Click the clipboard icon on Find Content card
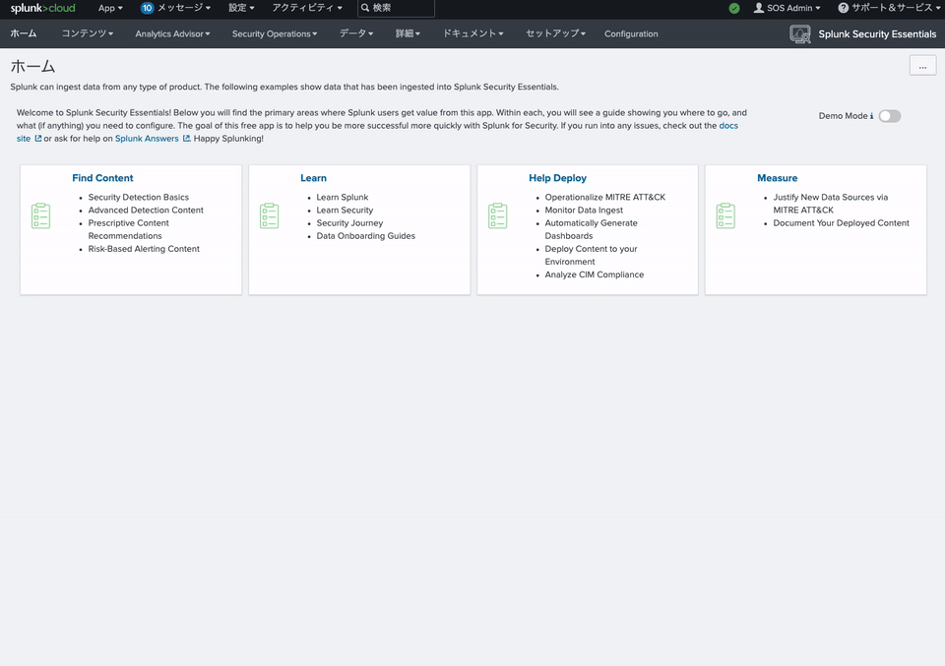 tap(40, 214)
